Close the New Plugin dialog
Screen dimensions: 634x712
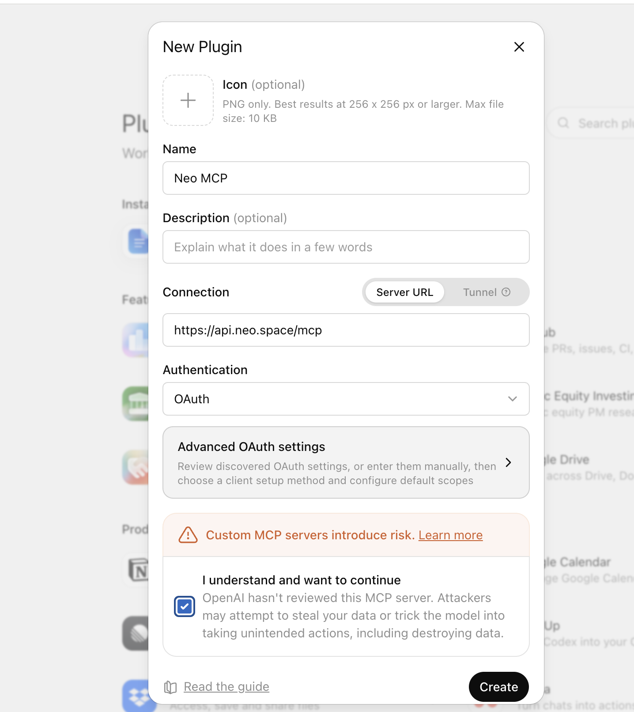519,47
